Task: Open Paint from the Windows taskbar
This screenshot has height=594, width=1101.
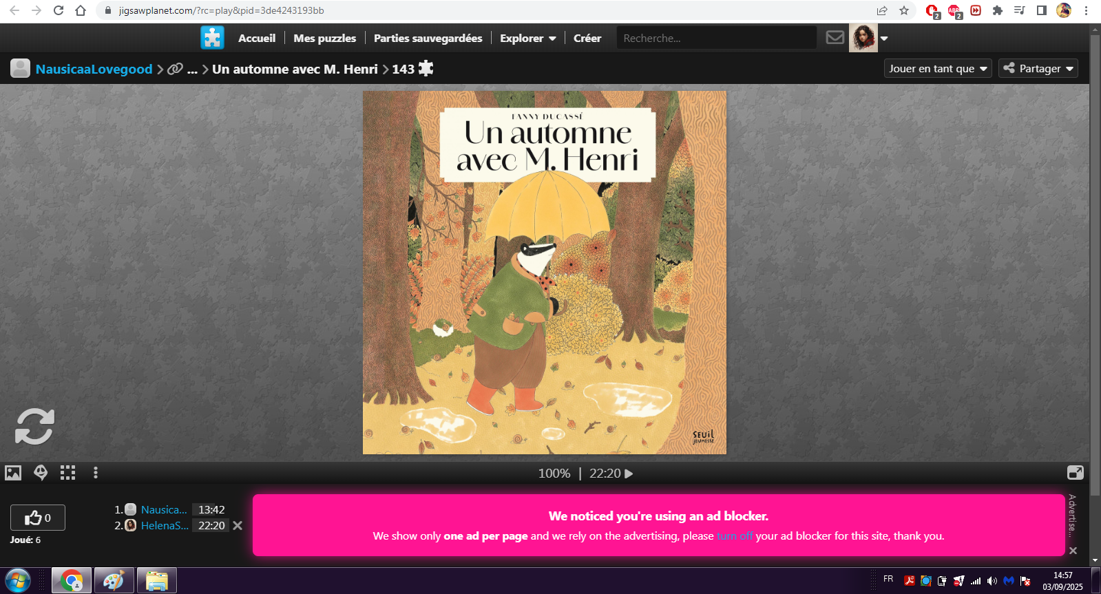Action: tap(114, 581)
